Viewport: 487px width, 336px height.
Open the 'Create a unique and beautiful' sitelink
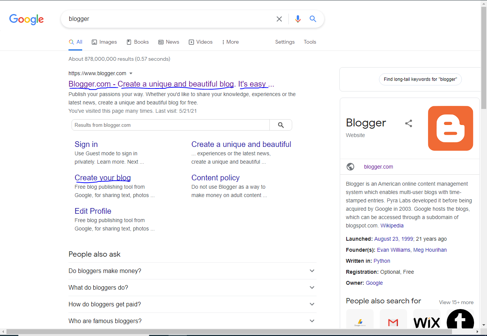pos(241,144)
